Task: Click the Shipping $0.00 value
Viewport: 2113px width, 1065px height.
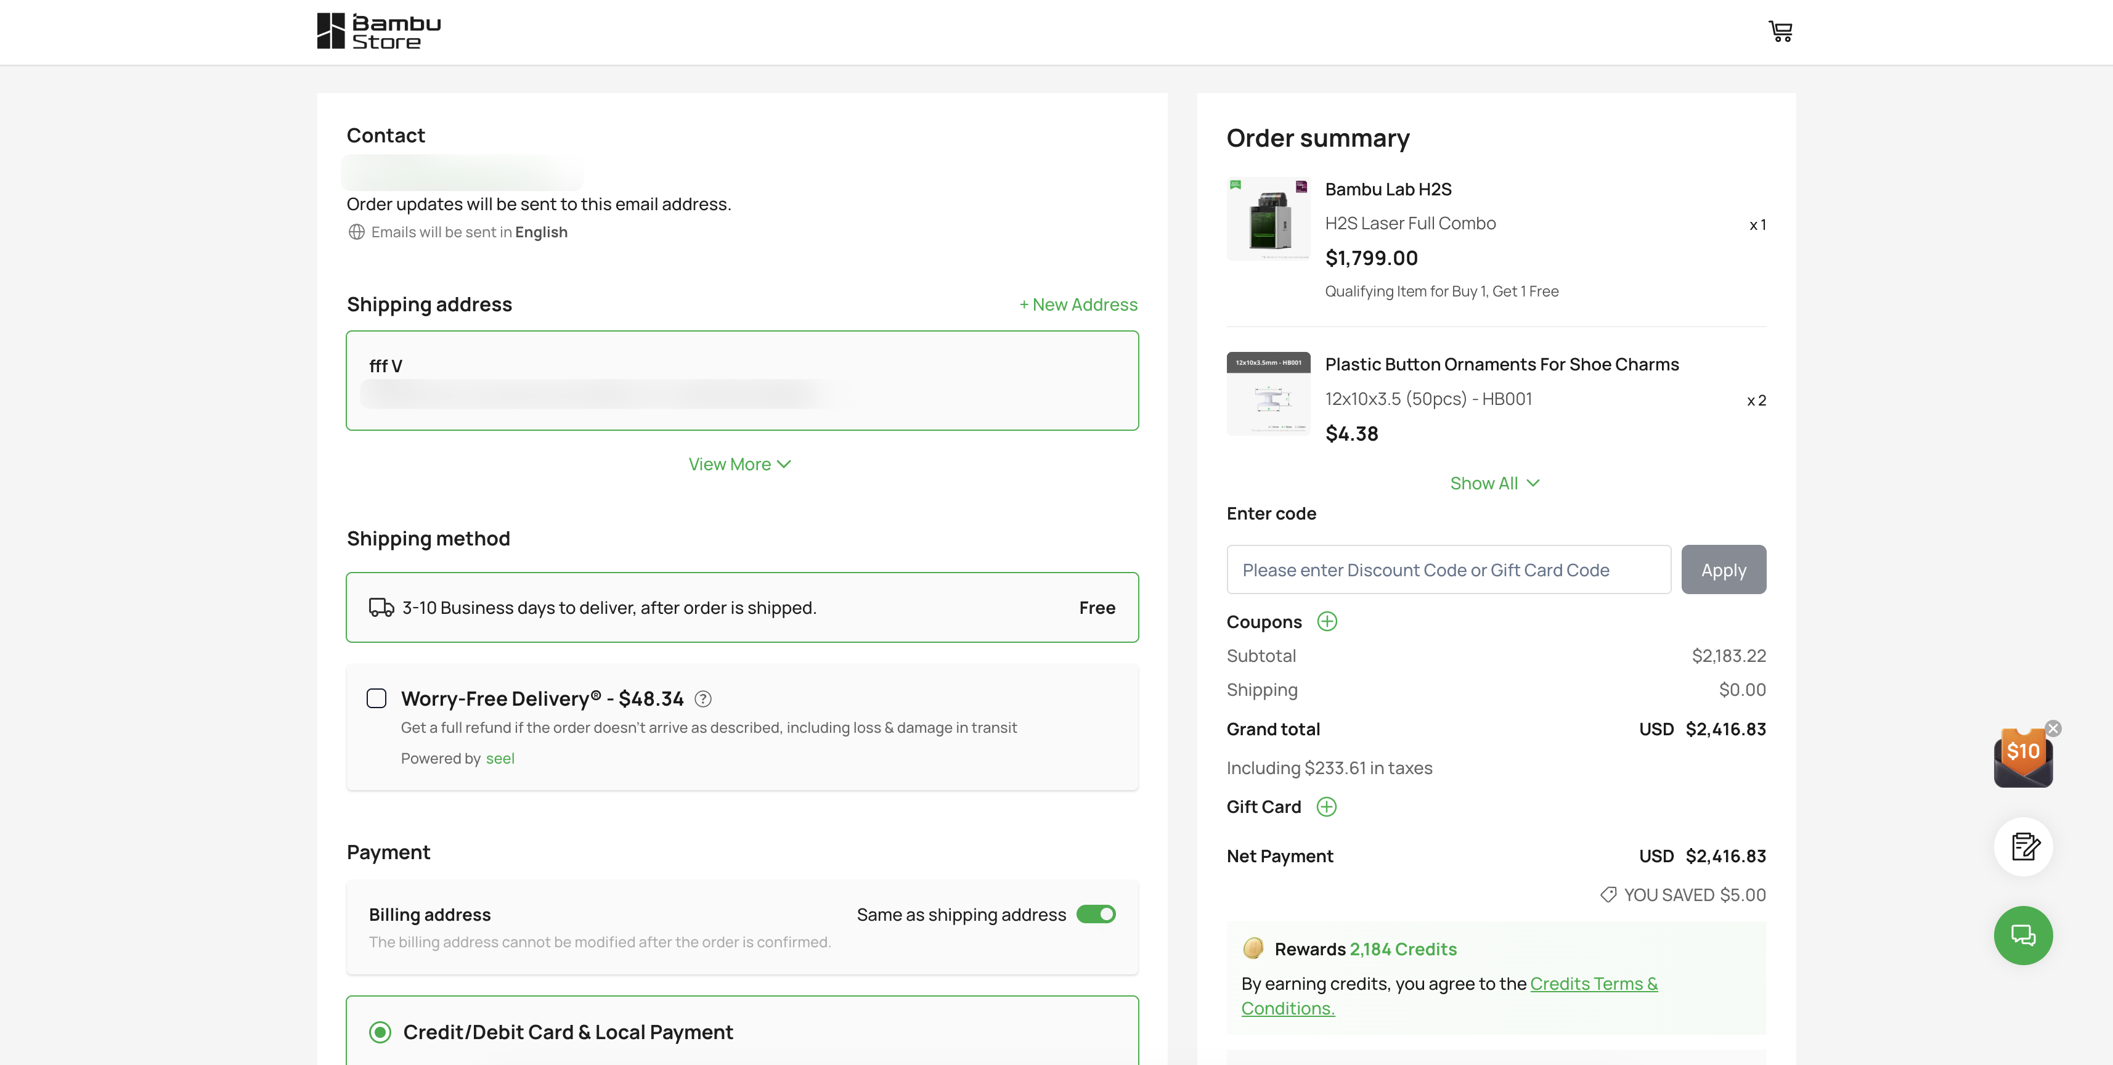Action: pyautogui.click(x=1742, y=689)
